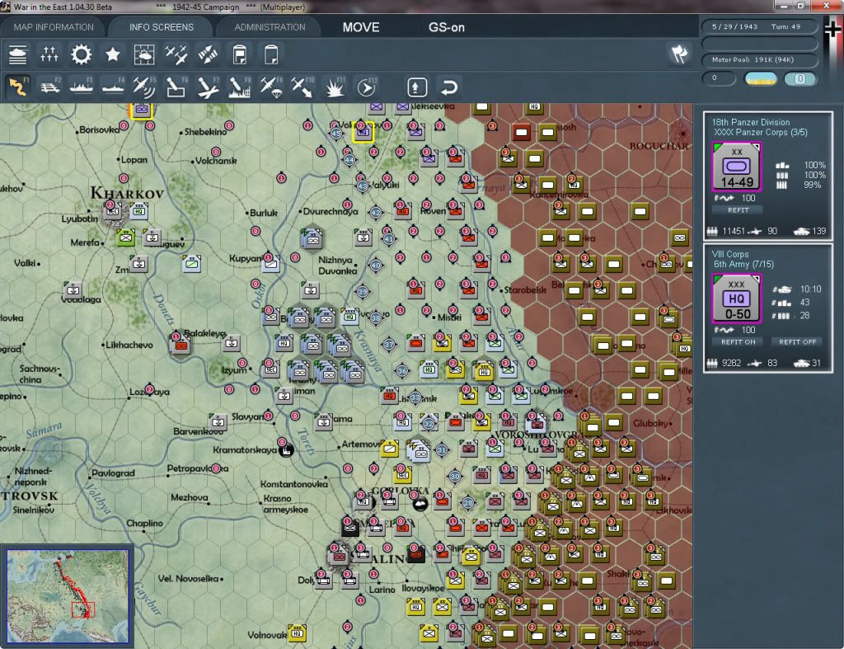Open the Order of Battle screen
Screen dimensions: 844x649
(x=17, y=54)
